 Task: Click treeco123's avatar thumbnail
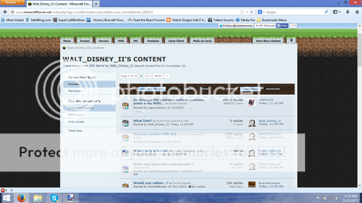click(x=252, y=102)
